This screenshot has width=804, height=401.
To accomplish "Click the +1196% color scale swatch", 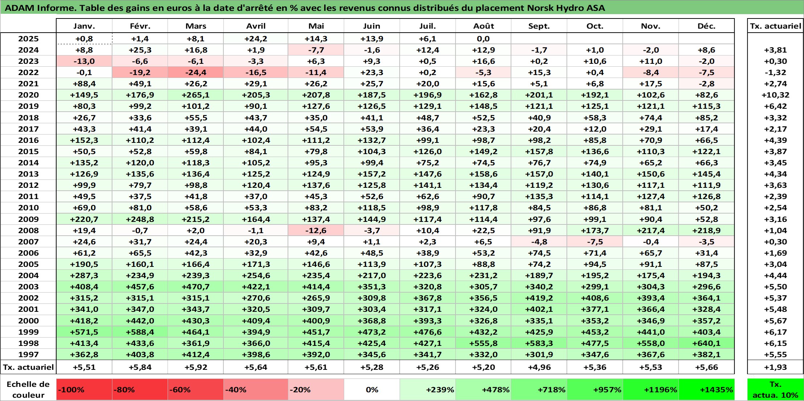I will click(x=651, y=390).
